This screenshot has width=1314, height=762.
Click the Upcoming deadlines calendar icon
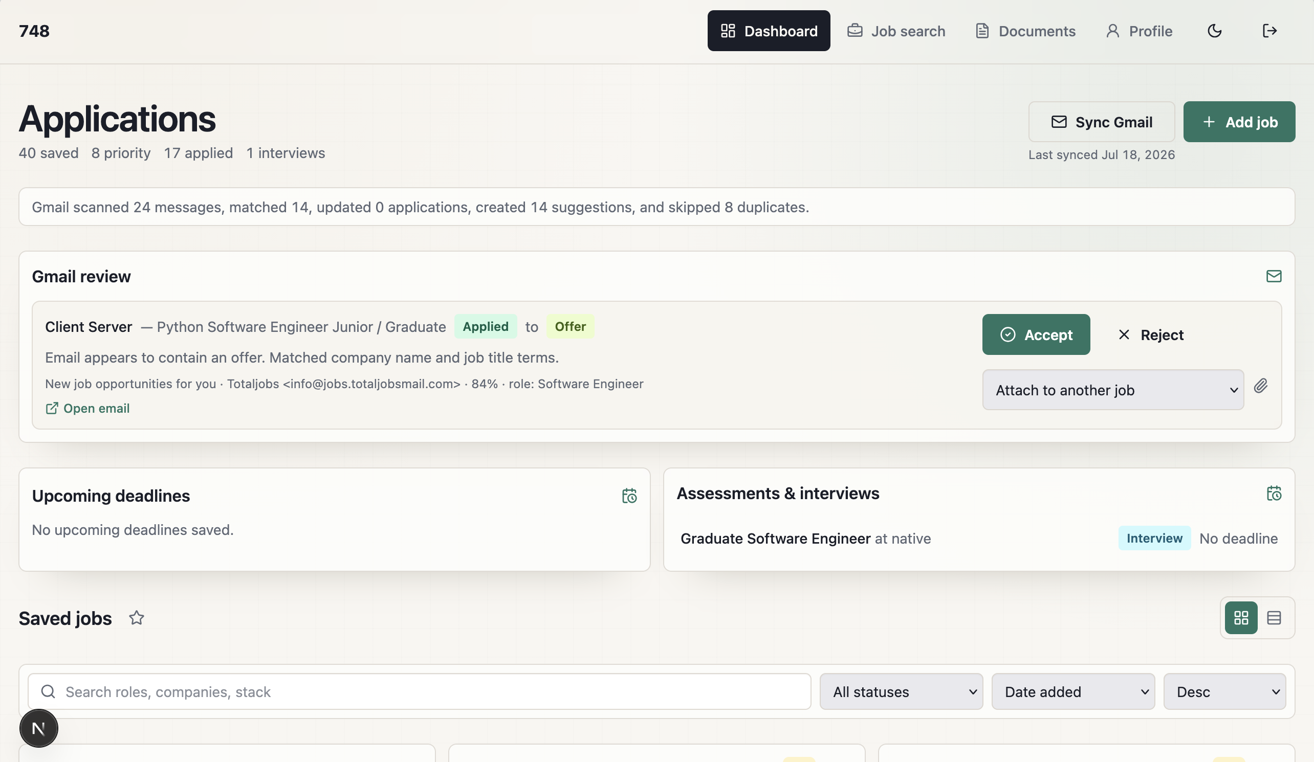(629, 496)
